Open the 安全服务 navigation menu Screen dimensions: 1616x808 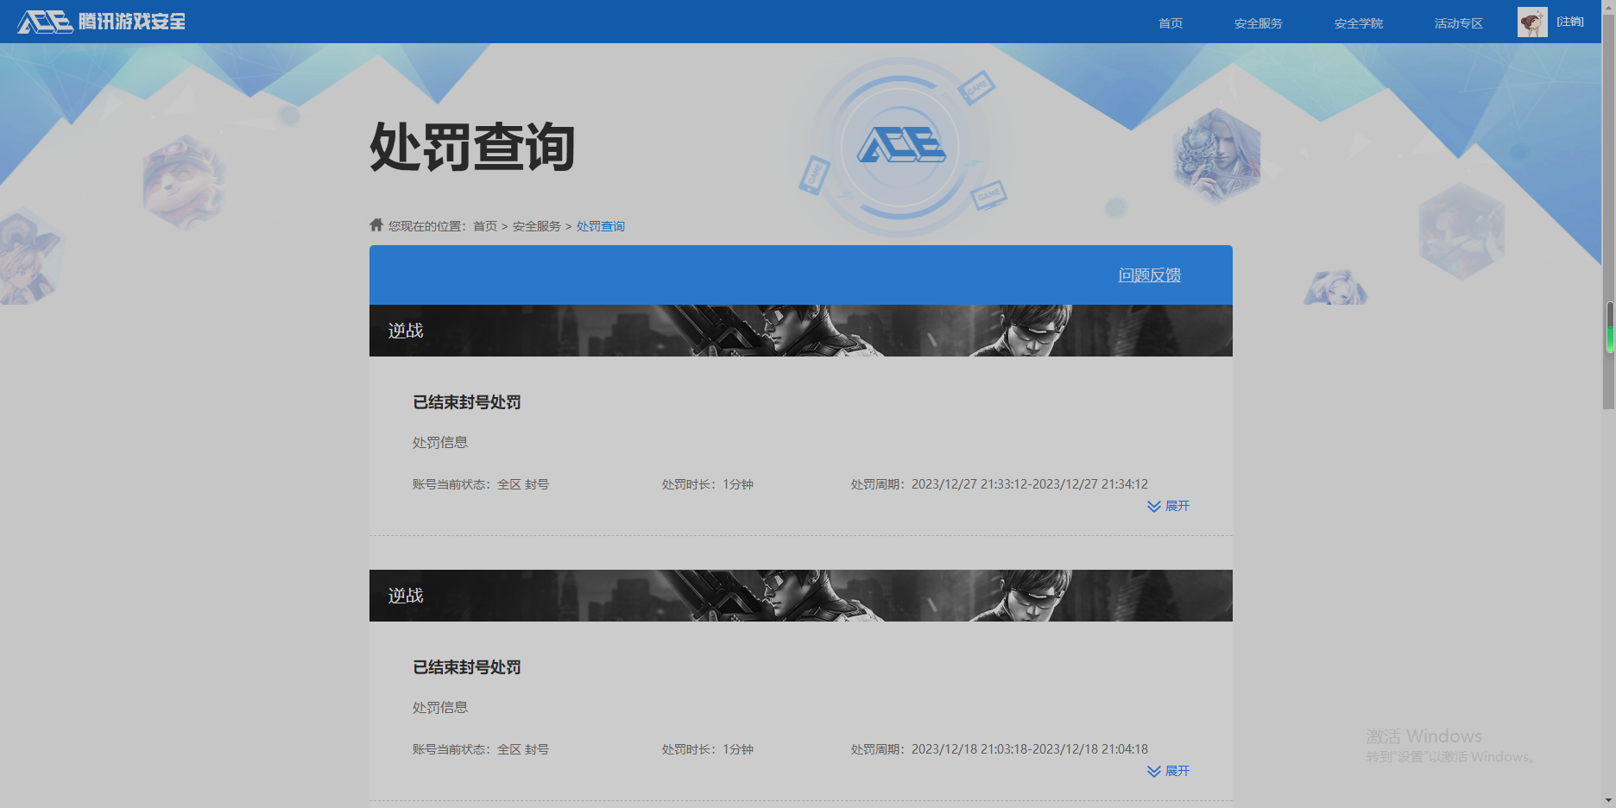tap(1258, 23)
